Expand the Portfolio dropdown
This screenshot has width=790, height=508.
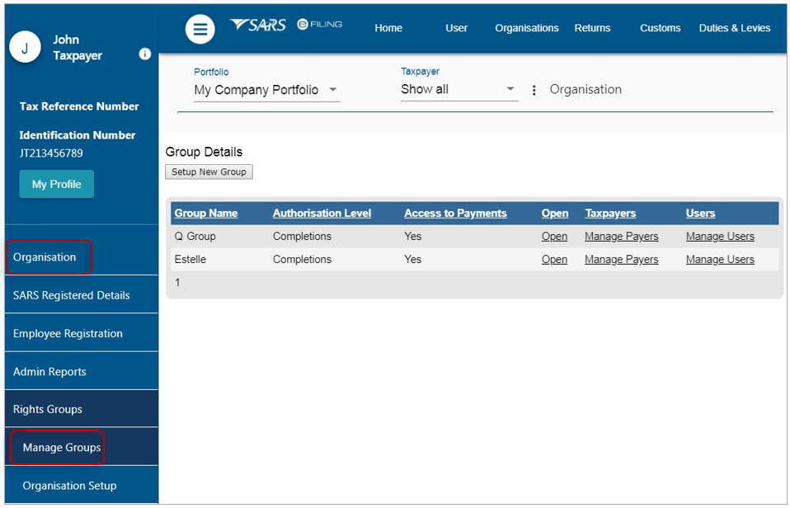[x=266, y=90]
